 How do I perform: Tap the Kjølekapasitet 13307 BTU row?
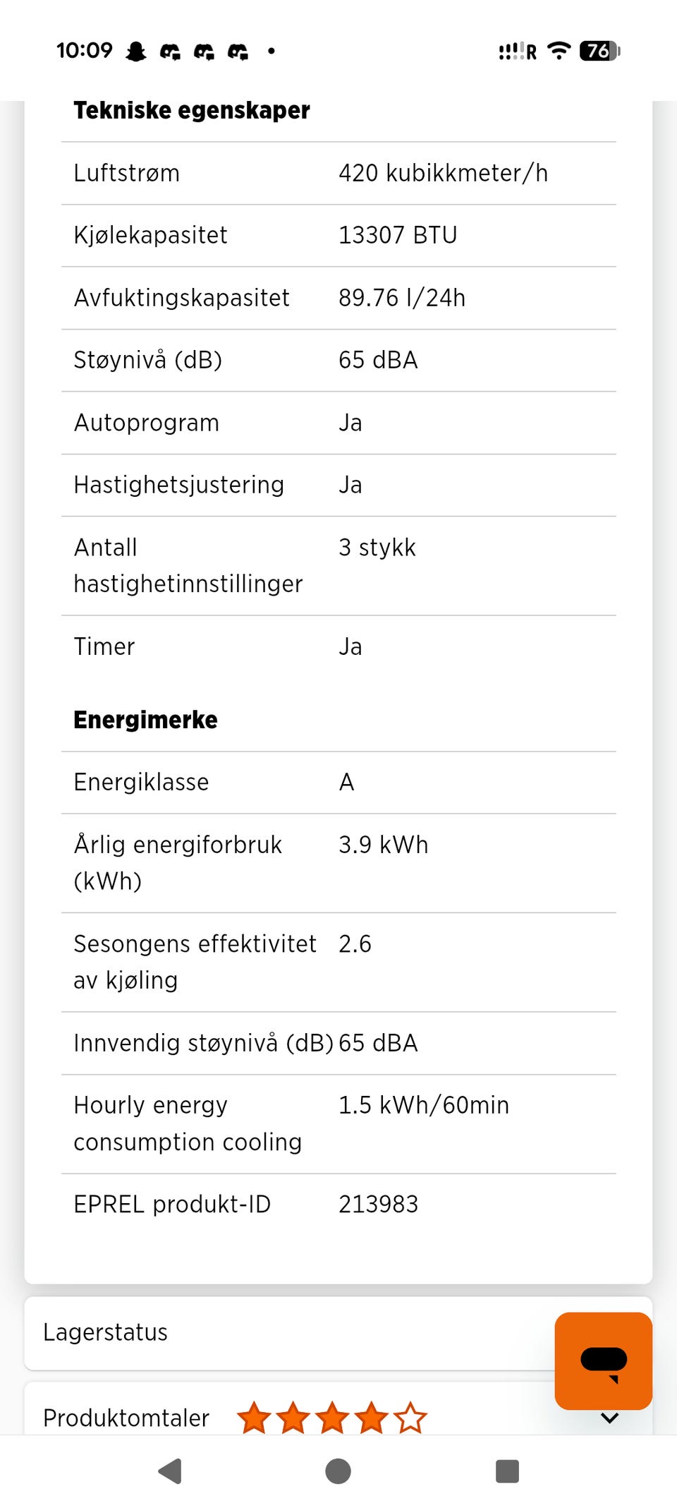338,236
